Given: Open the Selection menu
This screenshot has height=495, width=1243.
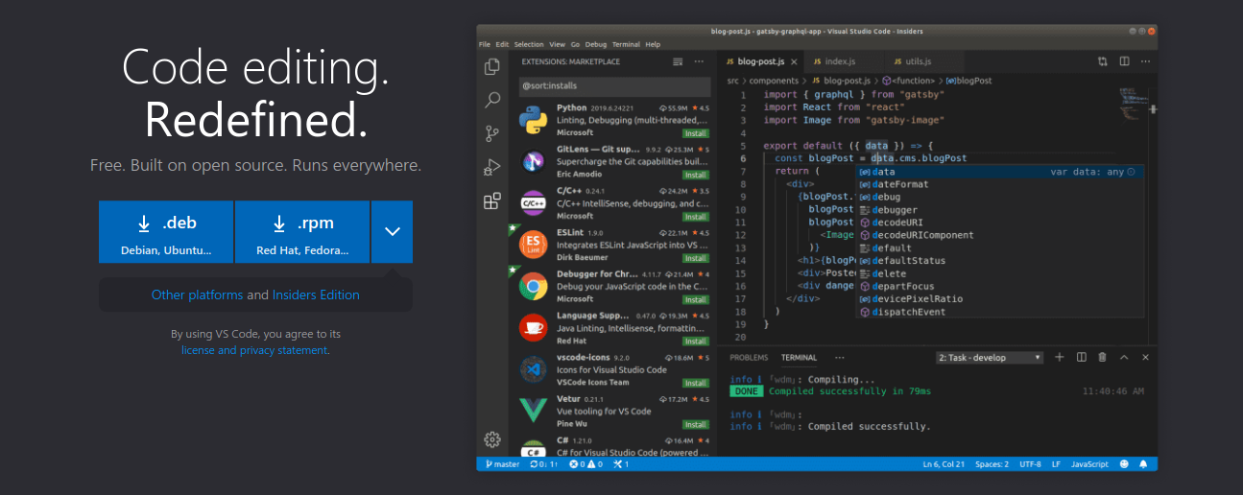Looking at the screenshot, I should coord(529,44).
